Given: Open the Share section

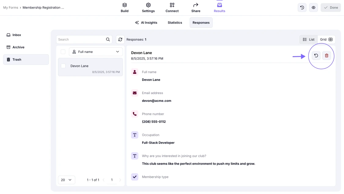Looking at the screenshot, I should click(x=196, y=8).
